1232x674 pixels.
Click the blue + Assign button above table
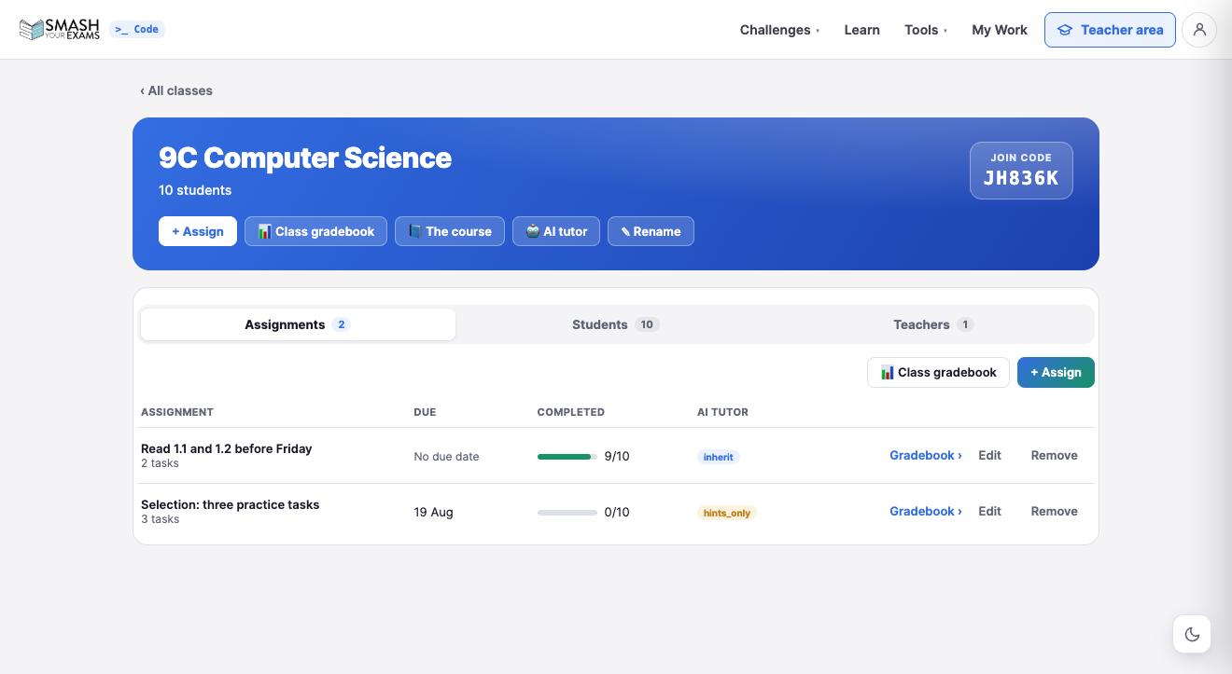[x=1056, y=372]
